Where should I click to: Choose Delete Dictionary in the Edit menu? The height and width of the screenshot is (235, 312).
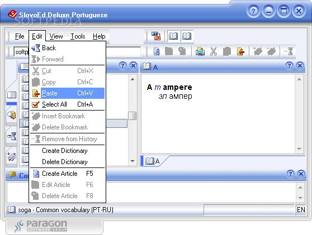click(67, 162)
